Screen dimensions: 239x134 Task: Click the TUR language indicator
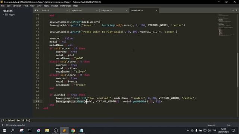214,131
